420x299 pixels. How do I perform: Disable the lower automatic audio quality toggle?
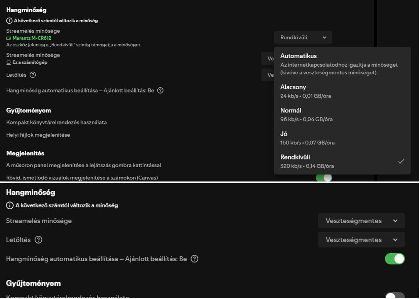coord(395,259)
